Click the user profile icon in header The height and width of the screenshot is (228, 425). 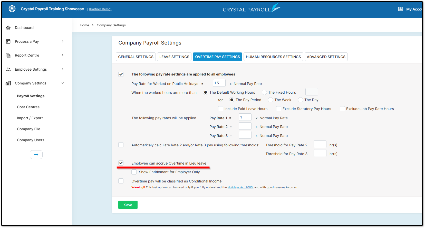(12, 9)
